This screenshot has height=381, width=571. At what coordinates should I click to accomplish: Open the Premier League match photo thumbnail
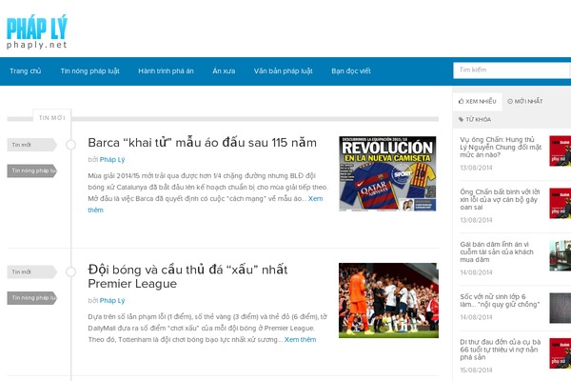(388, 300)
